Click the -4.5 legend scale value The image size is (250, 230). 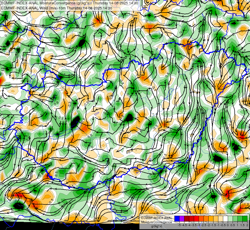pos(184,225)
